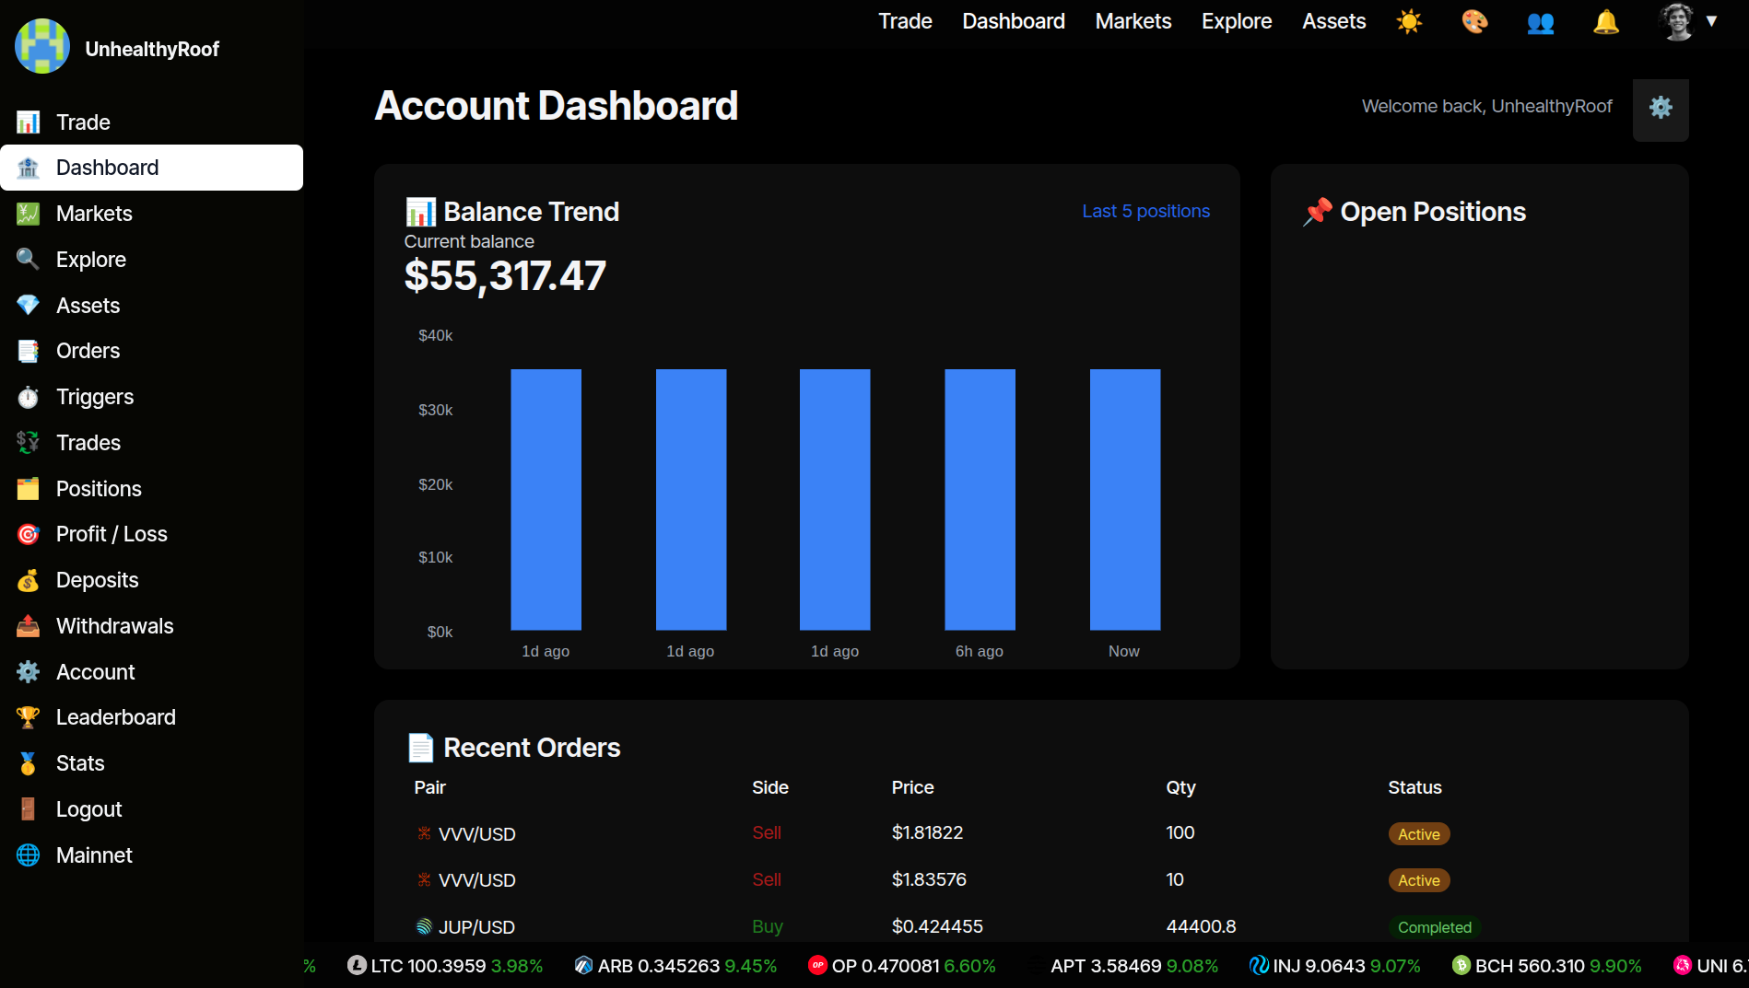1749x988 pixels.
Task: Click the Mainnet globe to switch network
Action: point(28,854)
